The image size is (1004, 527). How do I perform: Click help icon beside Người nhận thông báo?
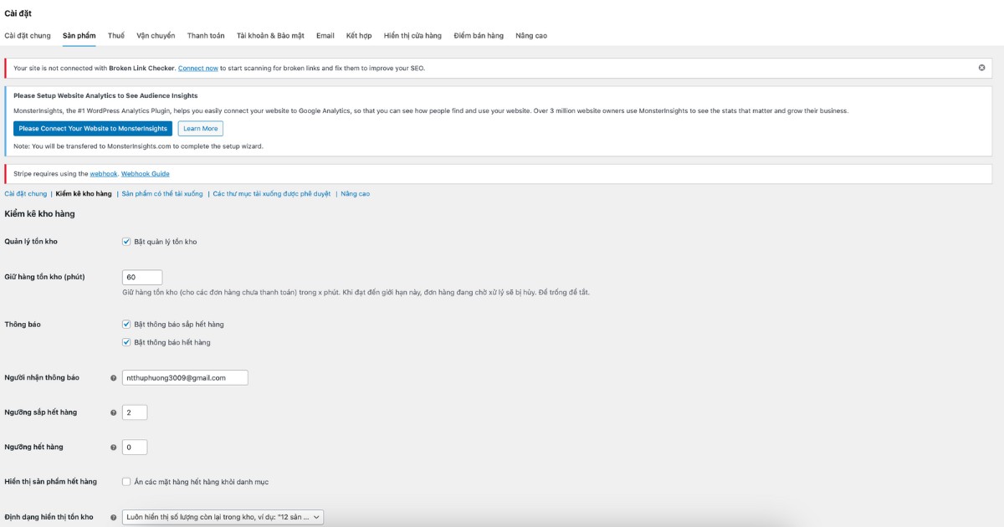point(114,378)
